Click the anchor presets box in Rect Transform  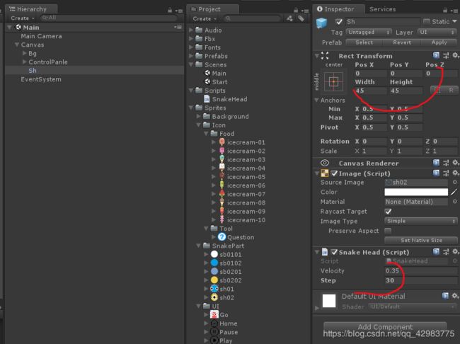click(333, 83)
